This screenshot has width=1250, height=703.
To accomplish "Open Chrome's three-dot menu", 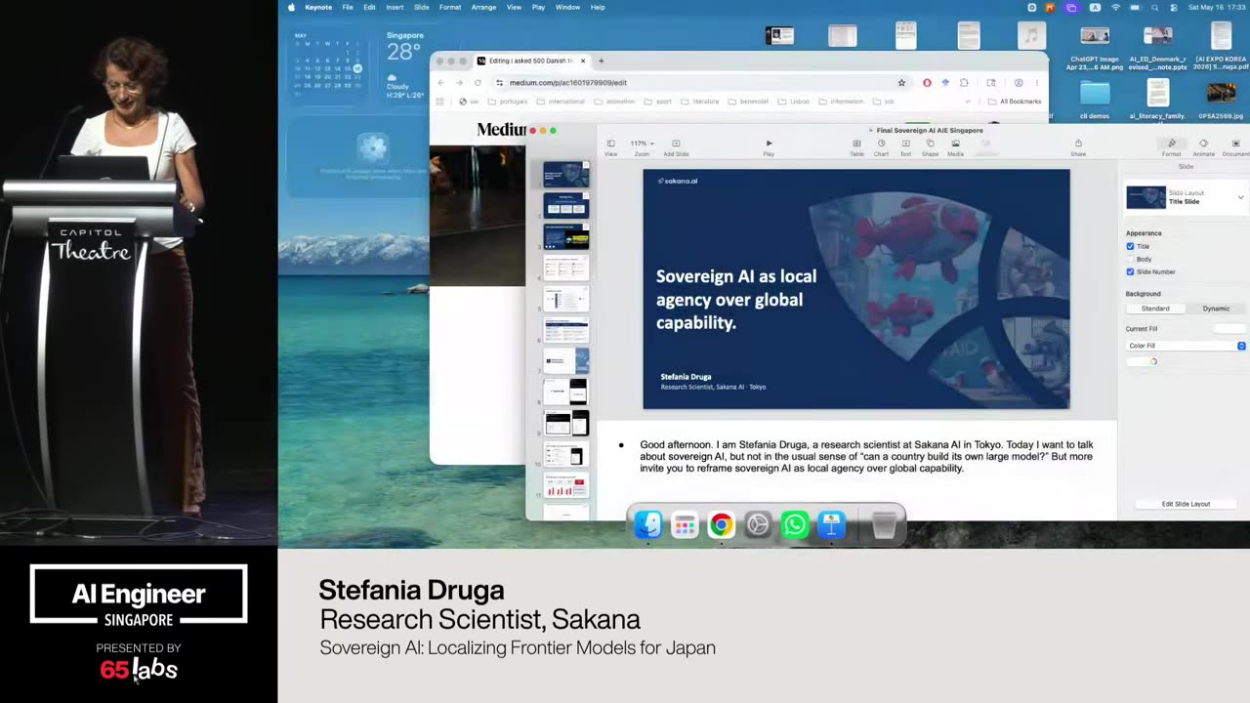I will click(1037, 82).
